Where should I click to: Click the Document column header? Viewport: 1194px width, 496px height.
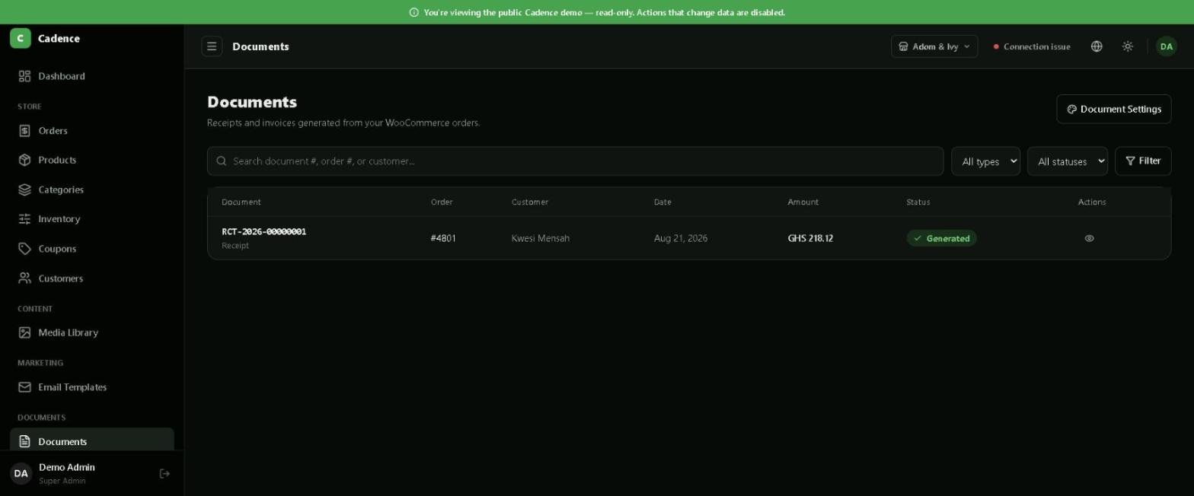tap(241, 202)
